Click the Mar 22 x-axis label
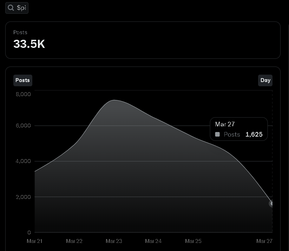Screen dimensions: 289x251 tap(74, 241)
